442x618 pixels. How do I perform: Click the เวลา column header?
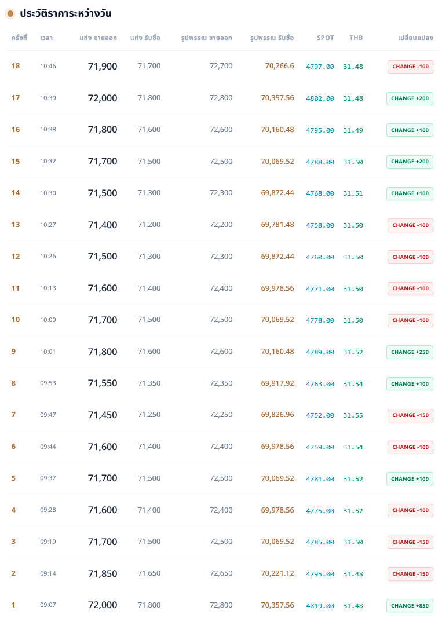pyautogui.click(x=46, y=38)
